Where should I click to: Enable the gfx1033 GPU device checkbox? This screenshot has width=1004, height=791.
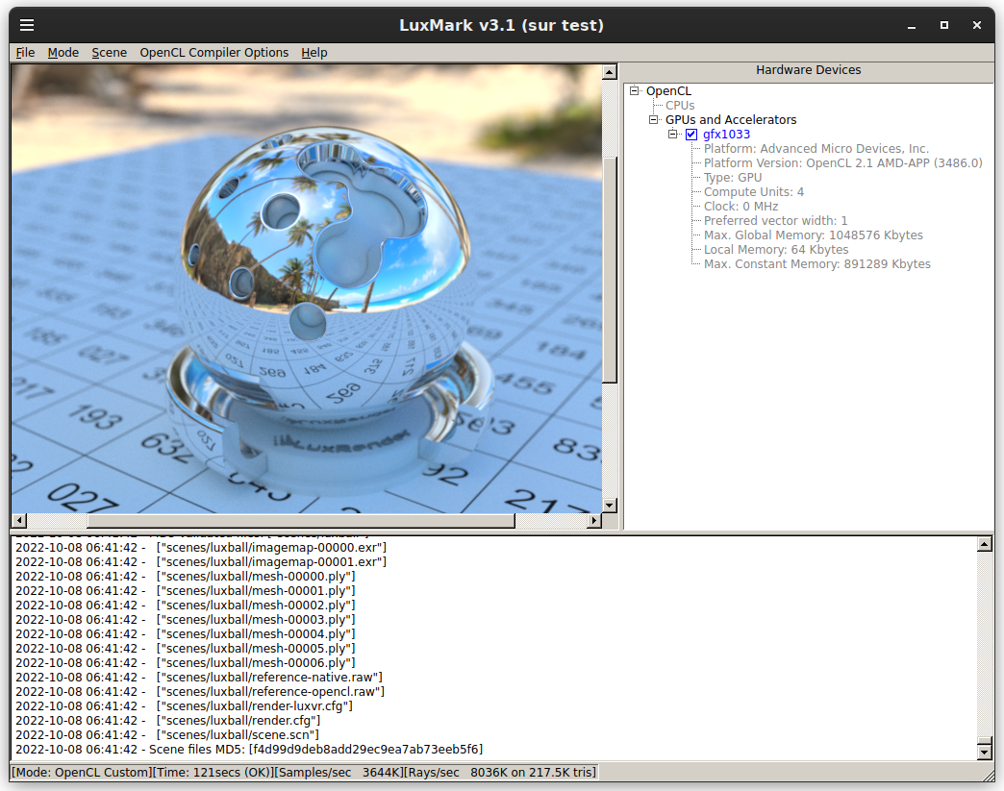coord(691,134)
